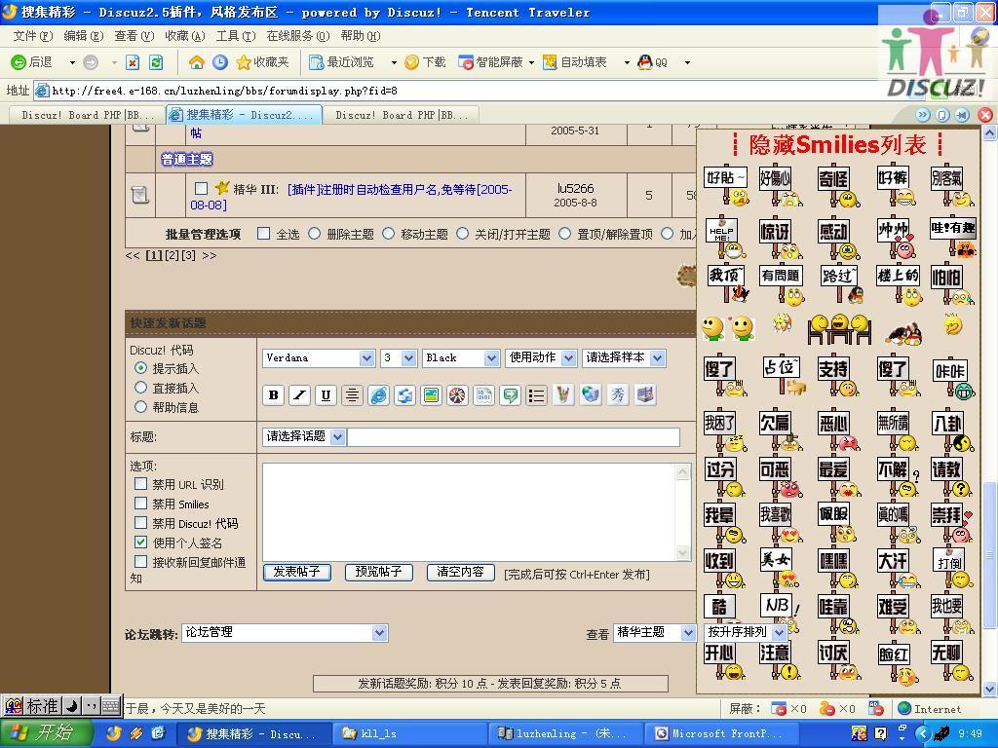Open the 精华主题 view filter dropdown

[x=654, y=633]
